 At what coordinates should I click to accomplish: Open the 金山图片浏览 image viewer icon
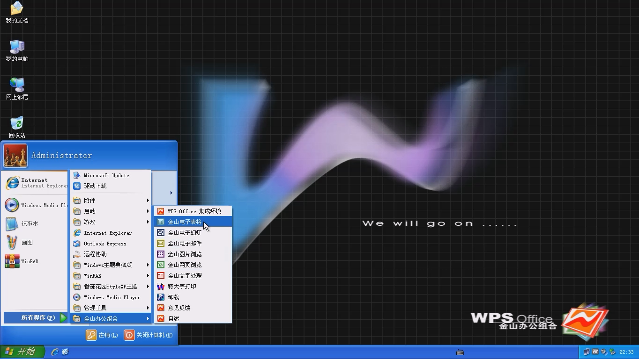161,254
